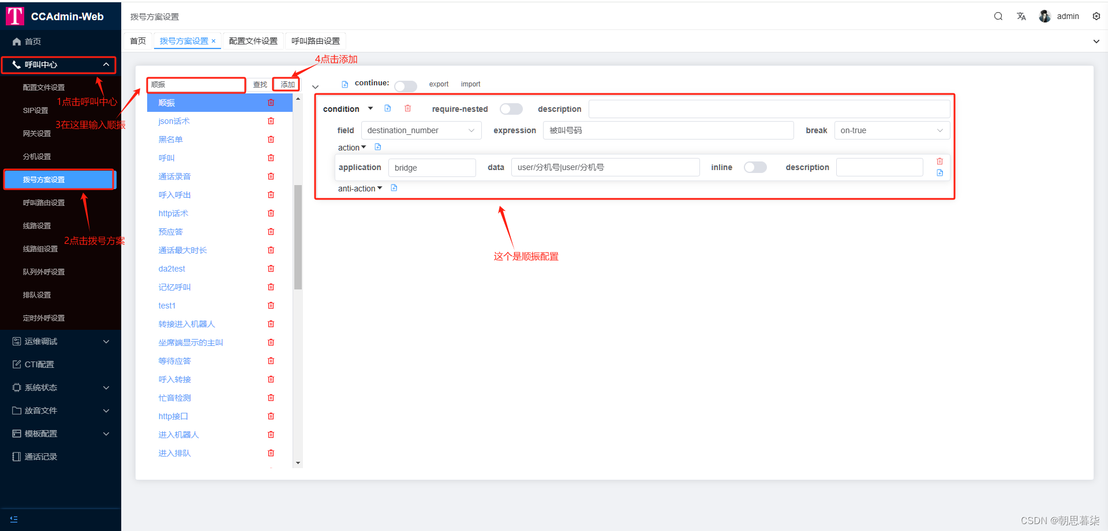Viewport: 1108px width, 531px height.
Task: Switch to the 配置文件设置 tab
Action: [253, 41]
